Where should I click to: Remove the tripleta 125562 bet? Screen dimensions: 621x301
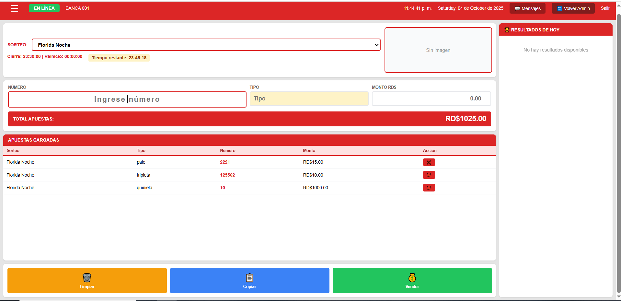(429, 175)
